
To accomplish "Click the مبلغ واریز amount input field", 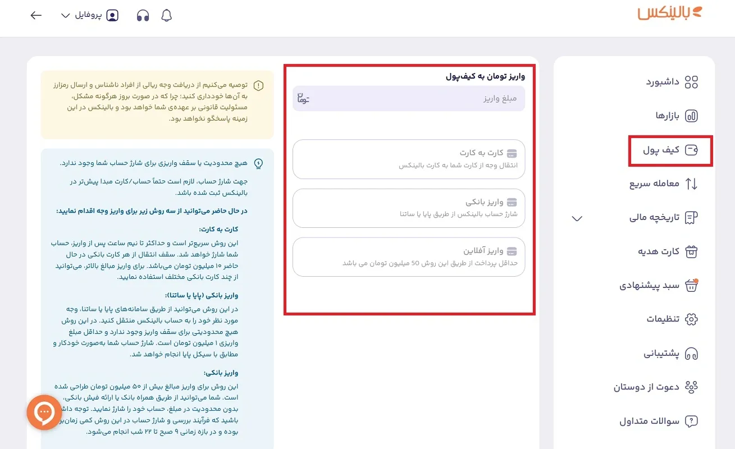I will (409, 98).
